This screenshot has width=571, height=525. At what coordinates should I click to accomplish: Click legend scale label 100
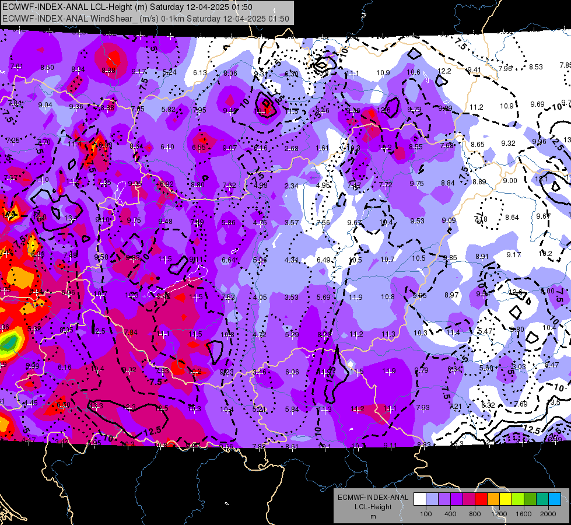pos(426,514)
